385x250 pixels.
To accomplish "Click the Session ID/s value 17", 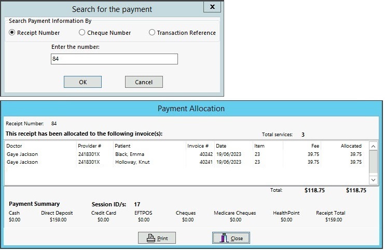I will pyautogui.click(x=137, y=204).
